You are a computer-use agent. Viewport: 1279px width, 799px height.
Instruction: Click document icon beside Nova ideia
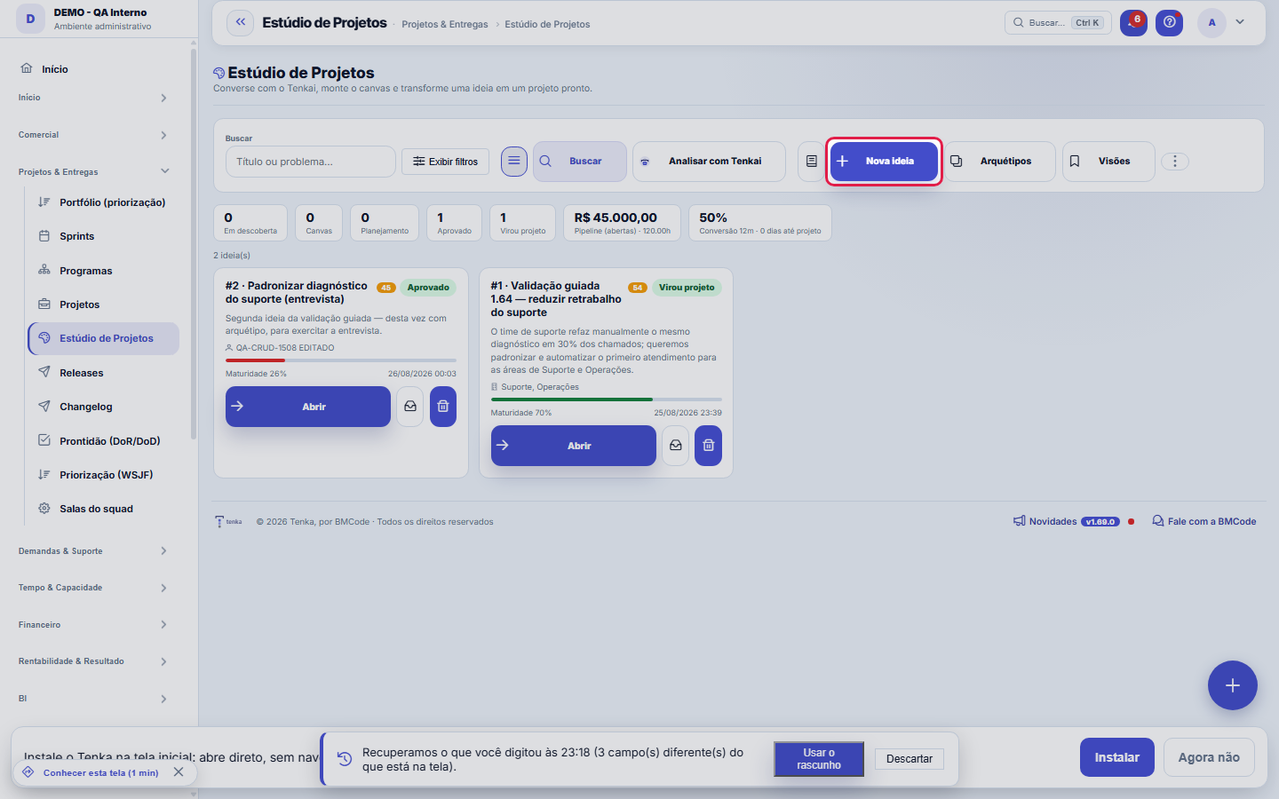(811, 162)
